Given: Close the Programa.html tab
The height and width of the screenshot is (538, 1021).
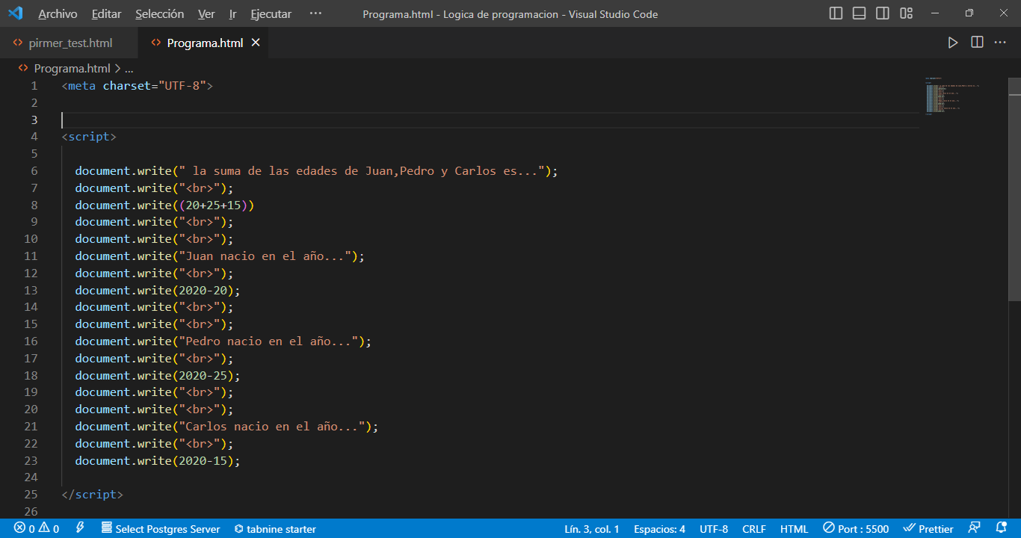Looking at the screenshot, I should click(x=256, y=43).
